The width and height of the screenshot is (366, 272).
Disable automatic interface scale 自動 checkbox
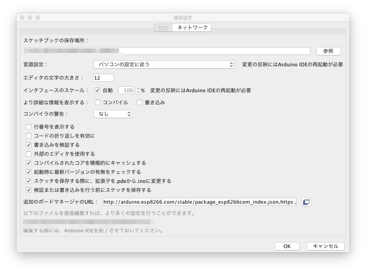point(97,90)
